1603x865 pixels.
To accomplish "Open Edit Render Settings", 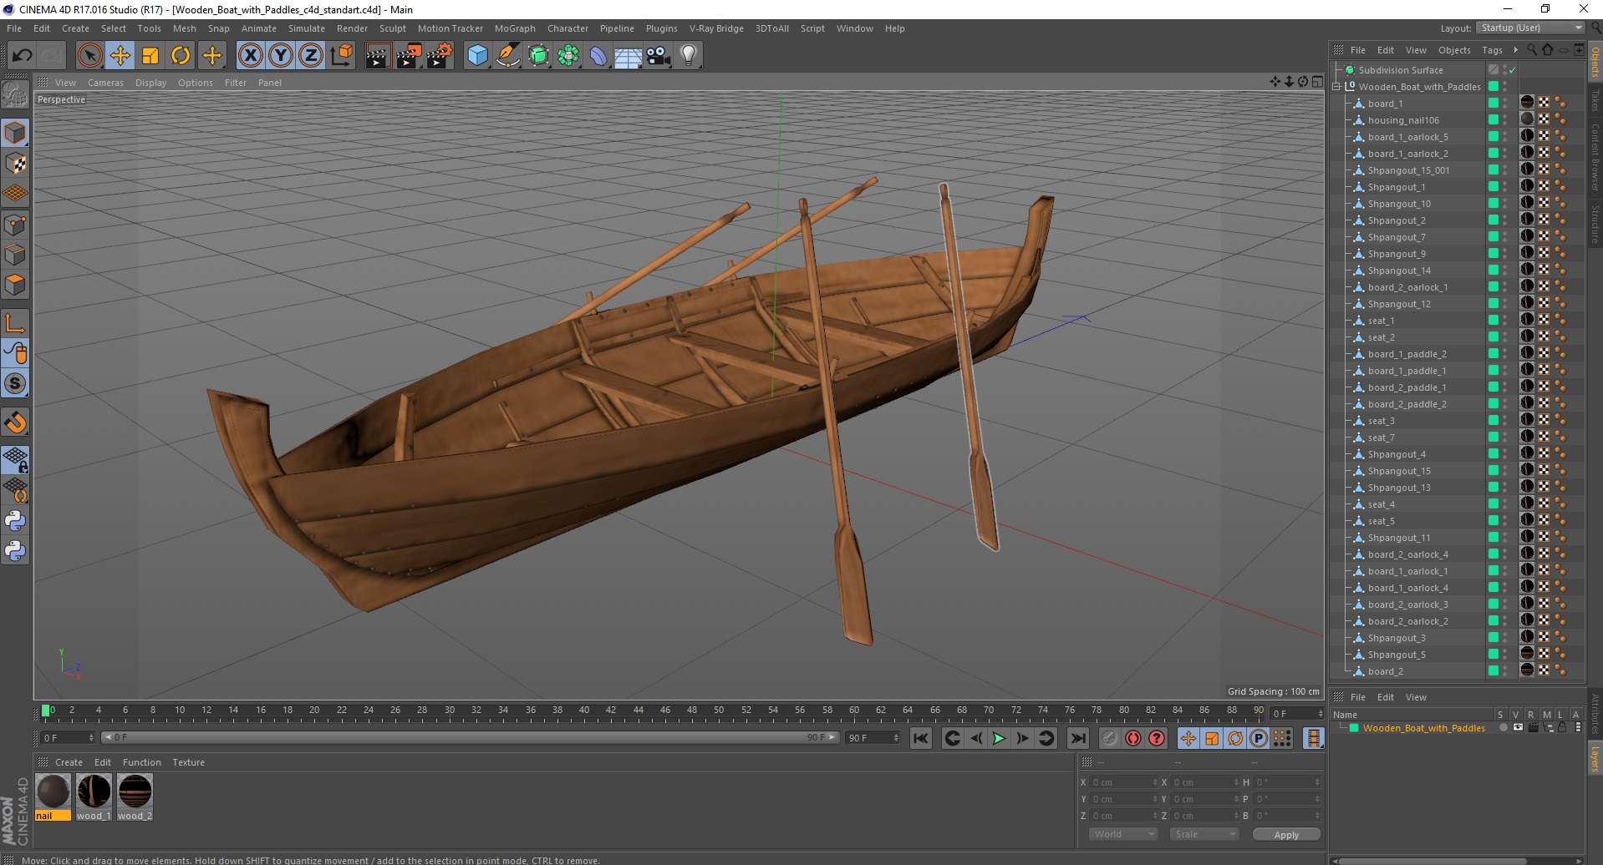I will pyautogui.click(x=440, y=56).
